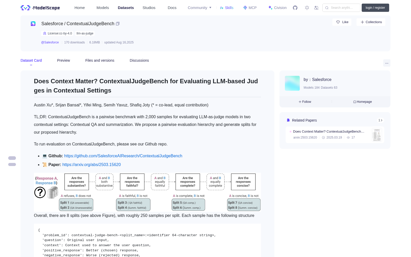Open the related paper thumbnail
Viewport: 411px width, 257px height.
(x=377, y=135)
